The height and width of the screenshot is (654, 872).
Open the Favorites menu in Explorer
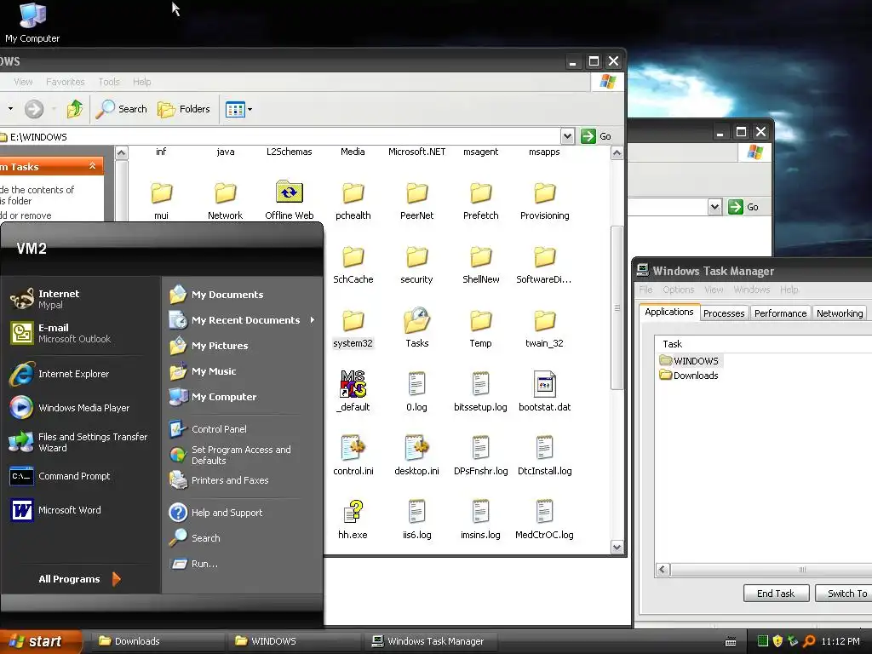coord(65,82)
